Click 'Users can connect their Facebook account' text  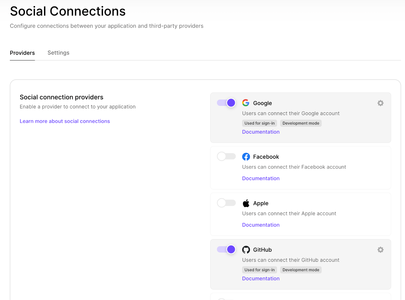tap(294, 167)
